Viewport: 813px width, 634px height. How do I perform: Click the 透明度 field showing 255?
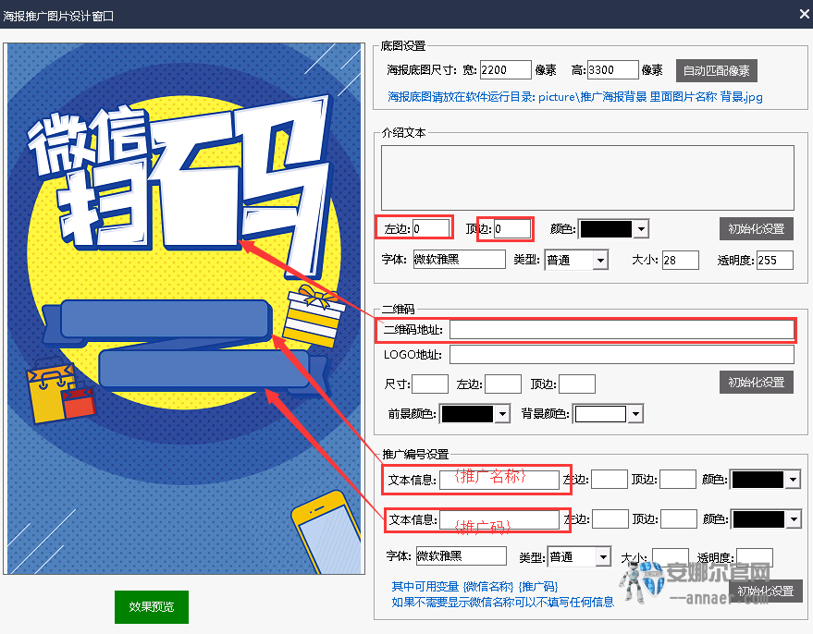(775, 260)
